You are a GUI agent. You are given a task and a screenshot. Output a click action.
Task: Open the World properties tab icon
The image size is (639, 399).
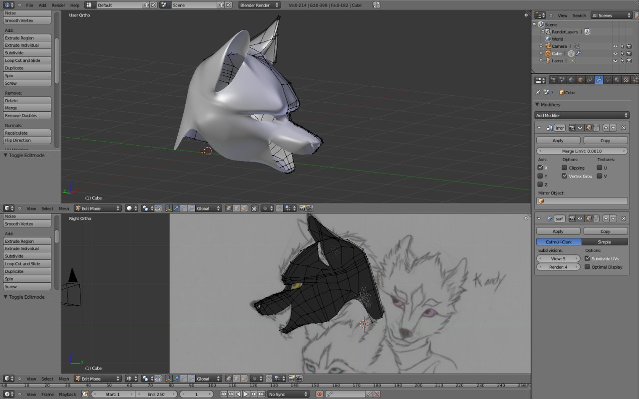coord(572,80)
